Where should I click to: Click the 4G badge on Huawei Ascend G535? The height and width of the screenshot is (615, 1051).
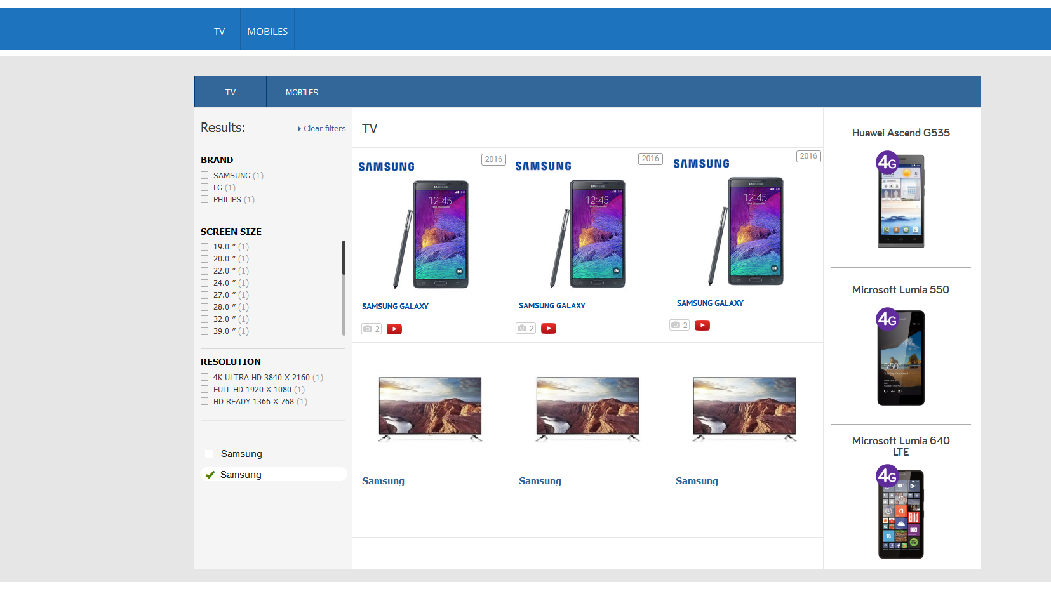(887, 162)
